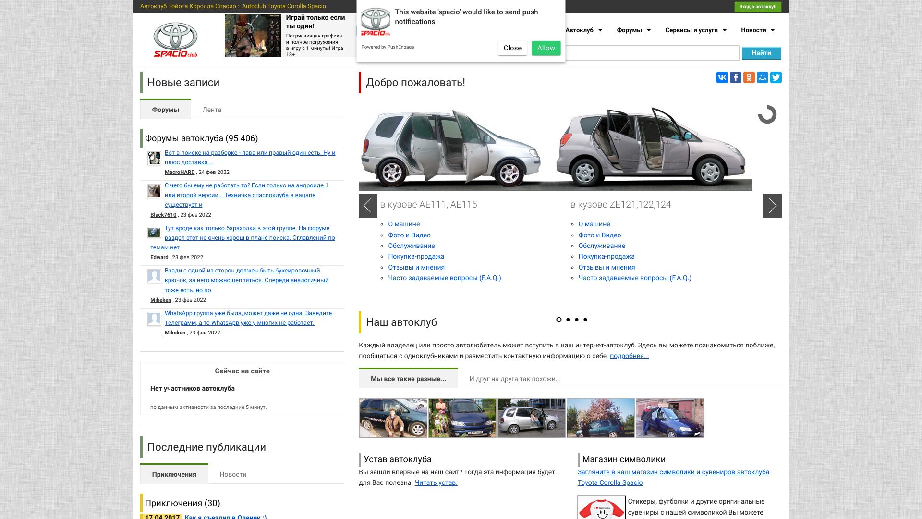Screen dimensions: 922x519
Task: Open Edward's avatar
Action: [x=154, y=233]
